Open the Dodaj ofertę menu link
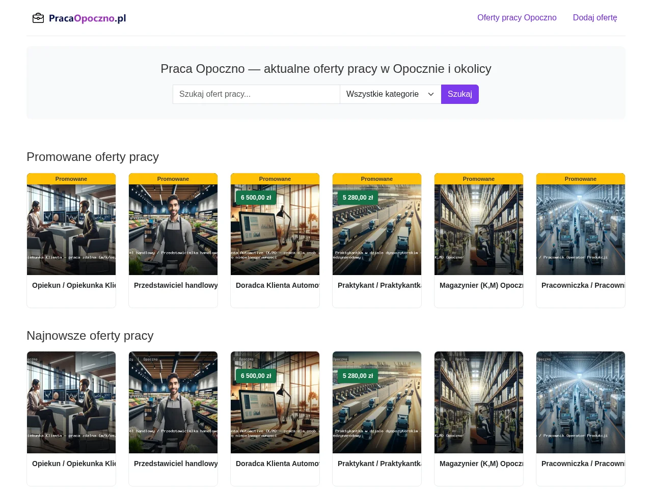 [x=595, y=18]
